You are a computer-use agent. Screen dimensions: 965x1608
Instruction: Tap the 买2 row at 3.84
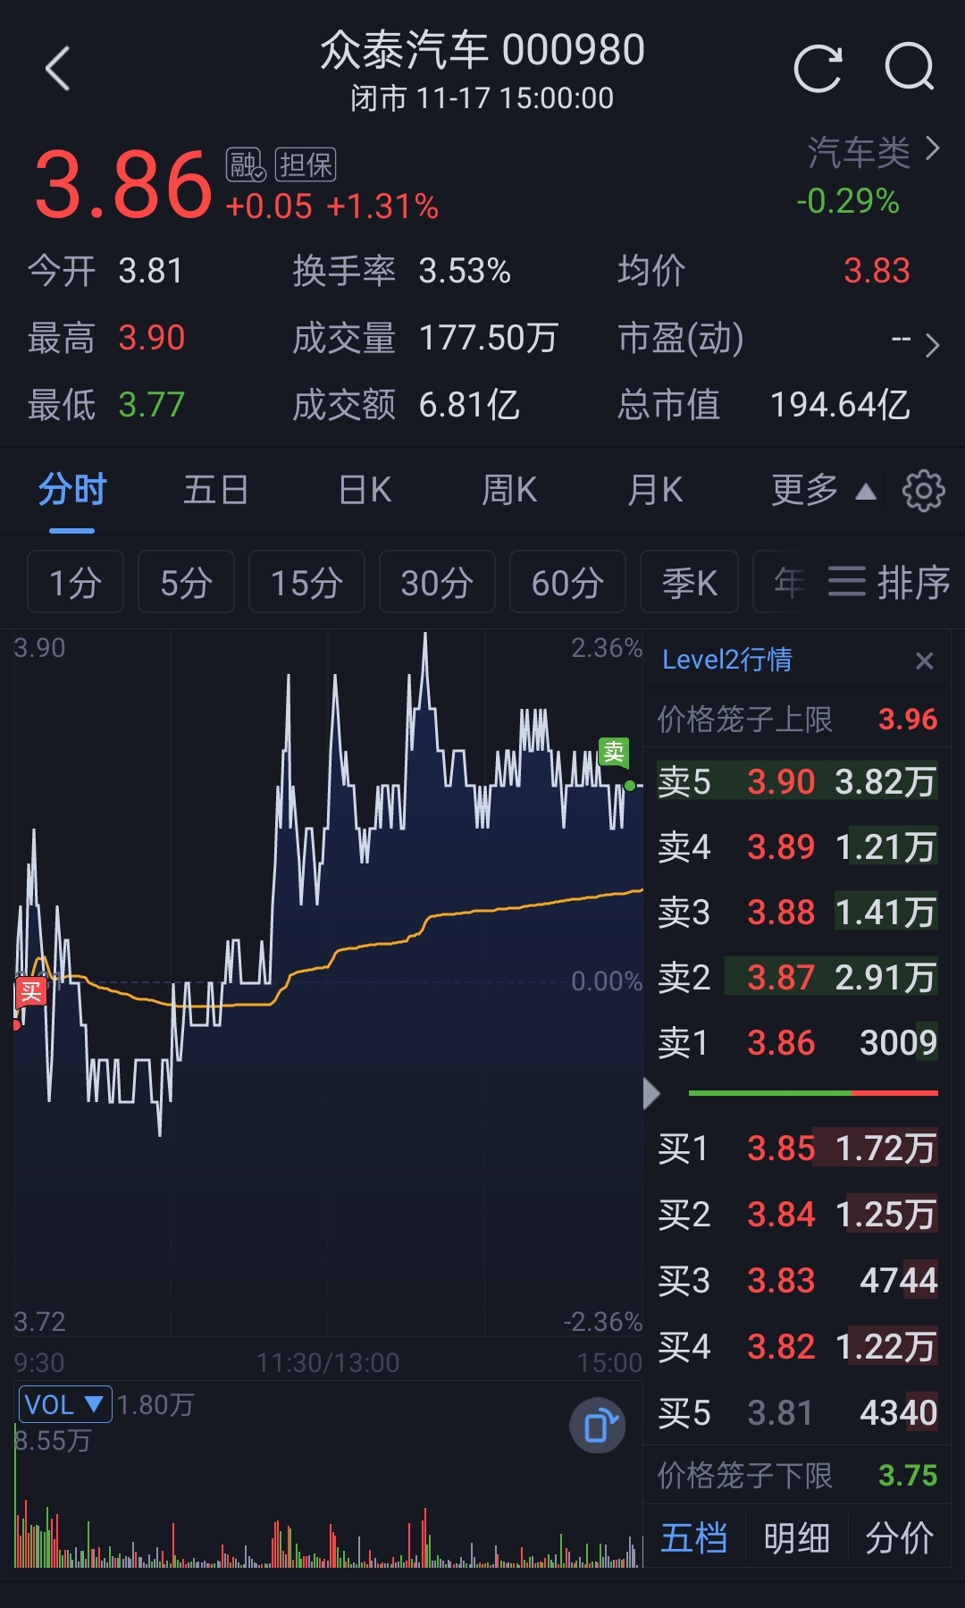(797, 1215)
